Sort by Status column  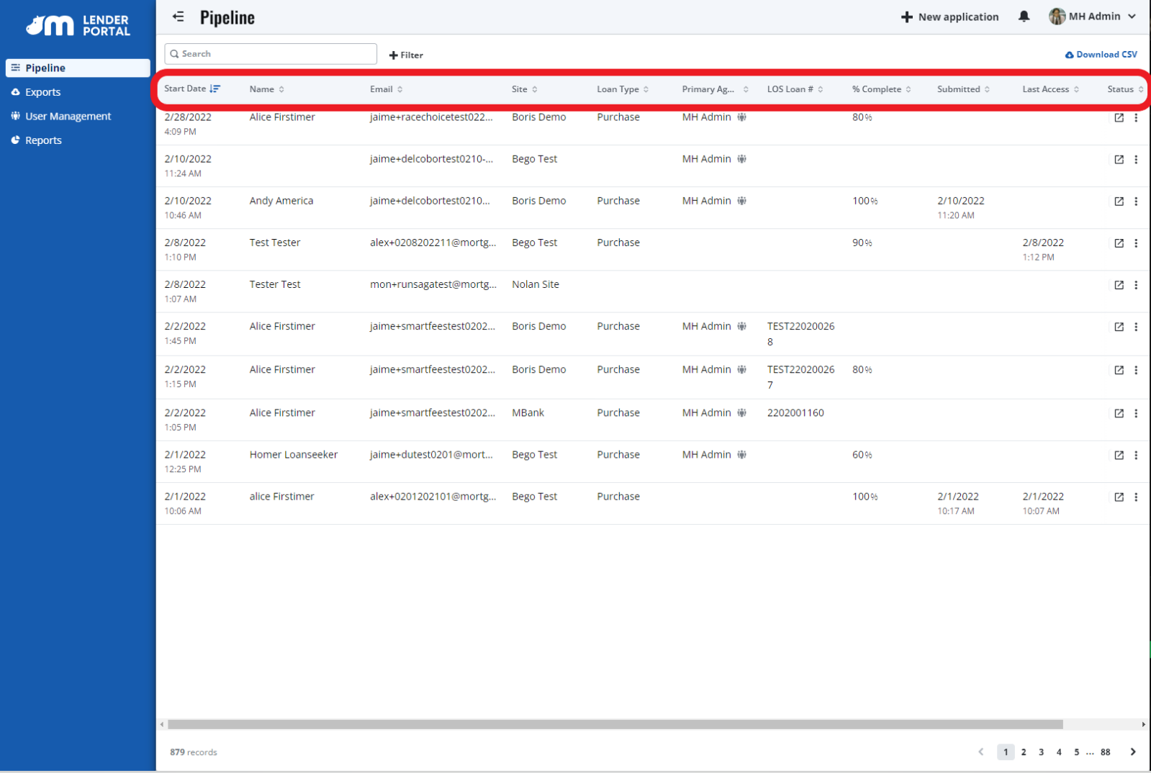[1126, 89]
